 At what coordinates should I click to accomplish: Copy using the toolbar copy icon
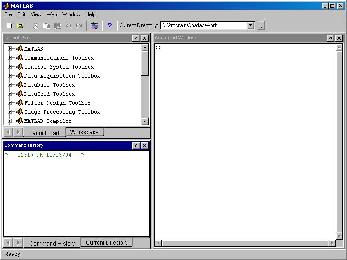click(46, 26)
